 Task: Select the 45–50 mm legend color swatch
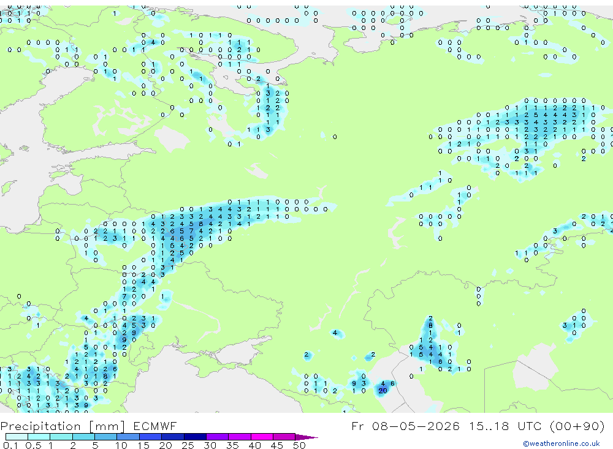tap(284, 437)
